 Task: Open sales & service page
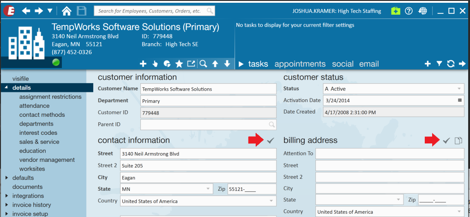(x=39, y=142)
